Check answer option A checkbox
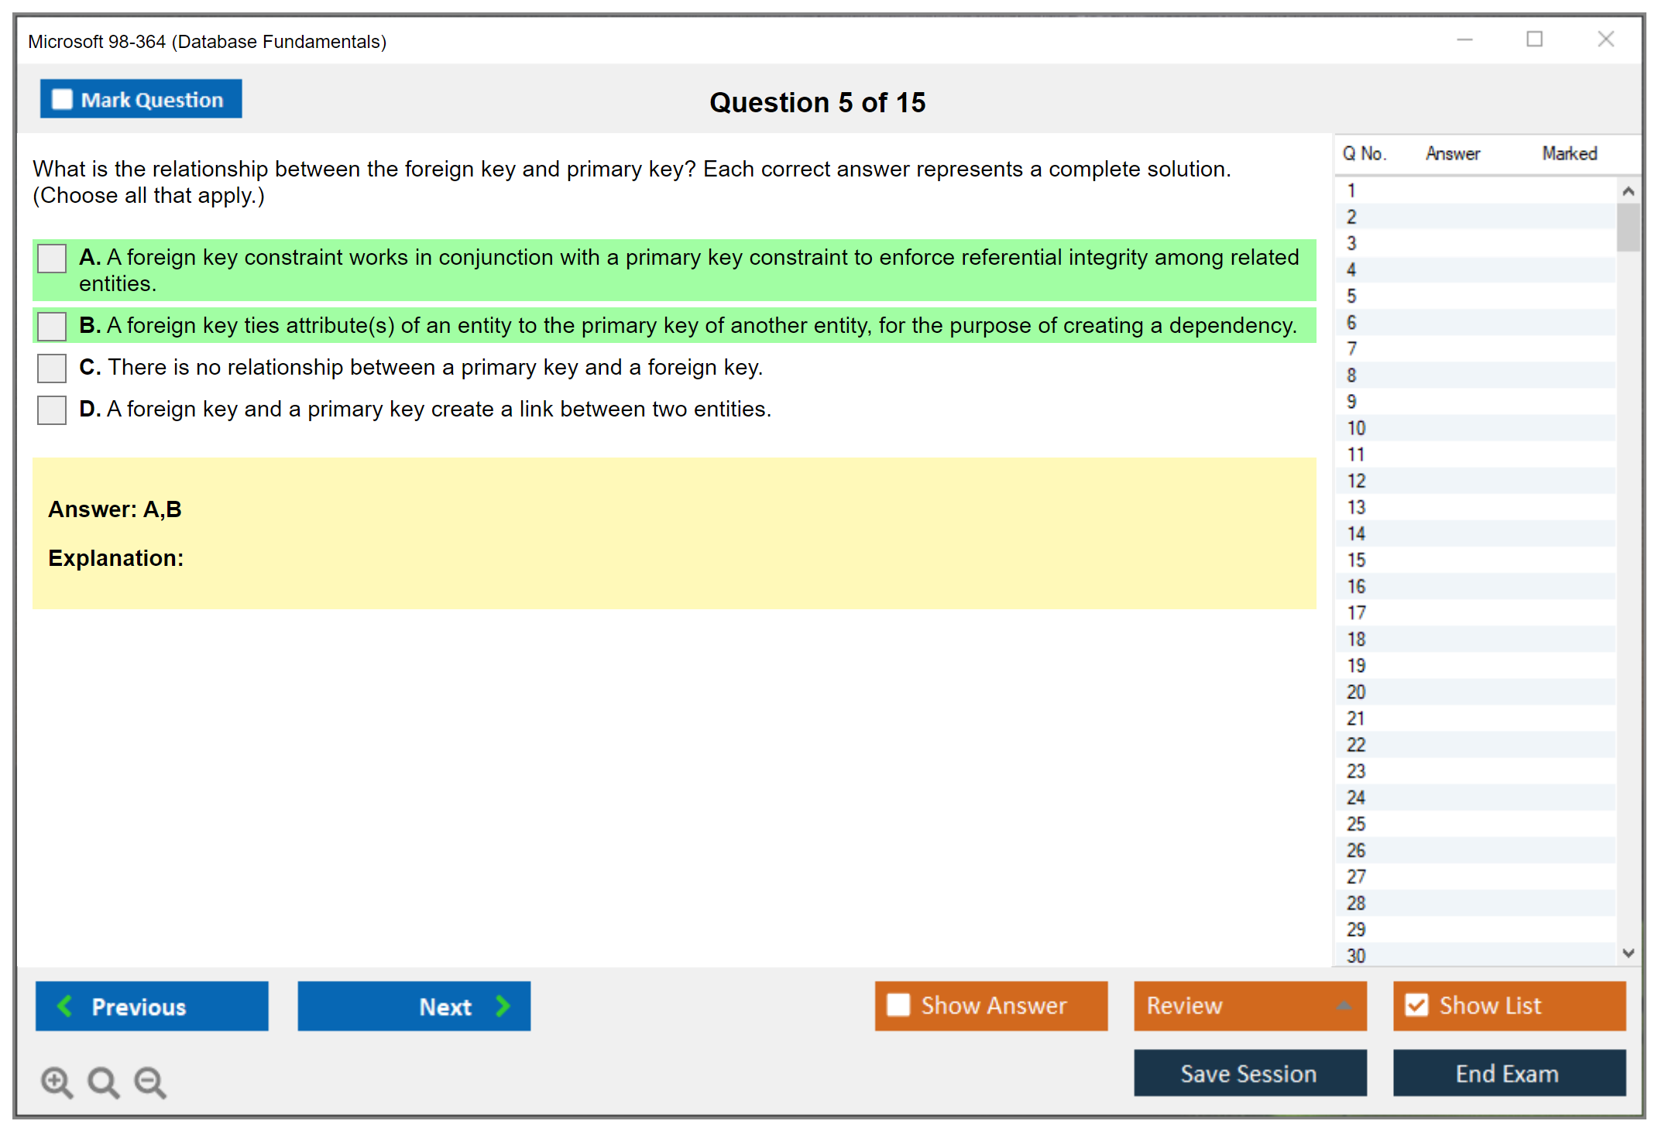 point(52,259)
